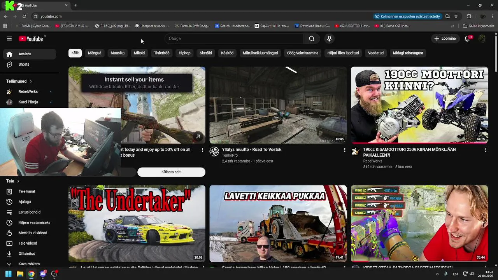Open a new Chrome tab
498x280 pixels.
point(75,5)
